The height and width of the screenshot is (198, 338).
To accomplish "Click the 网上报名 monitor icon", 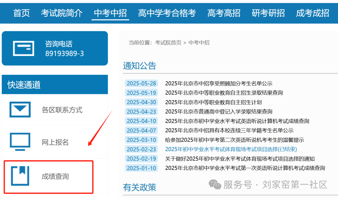I will (20, 142).
